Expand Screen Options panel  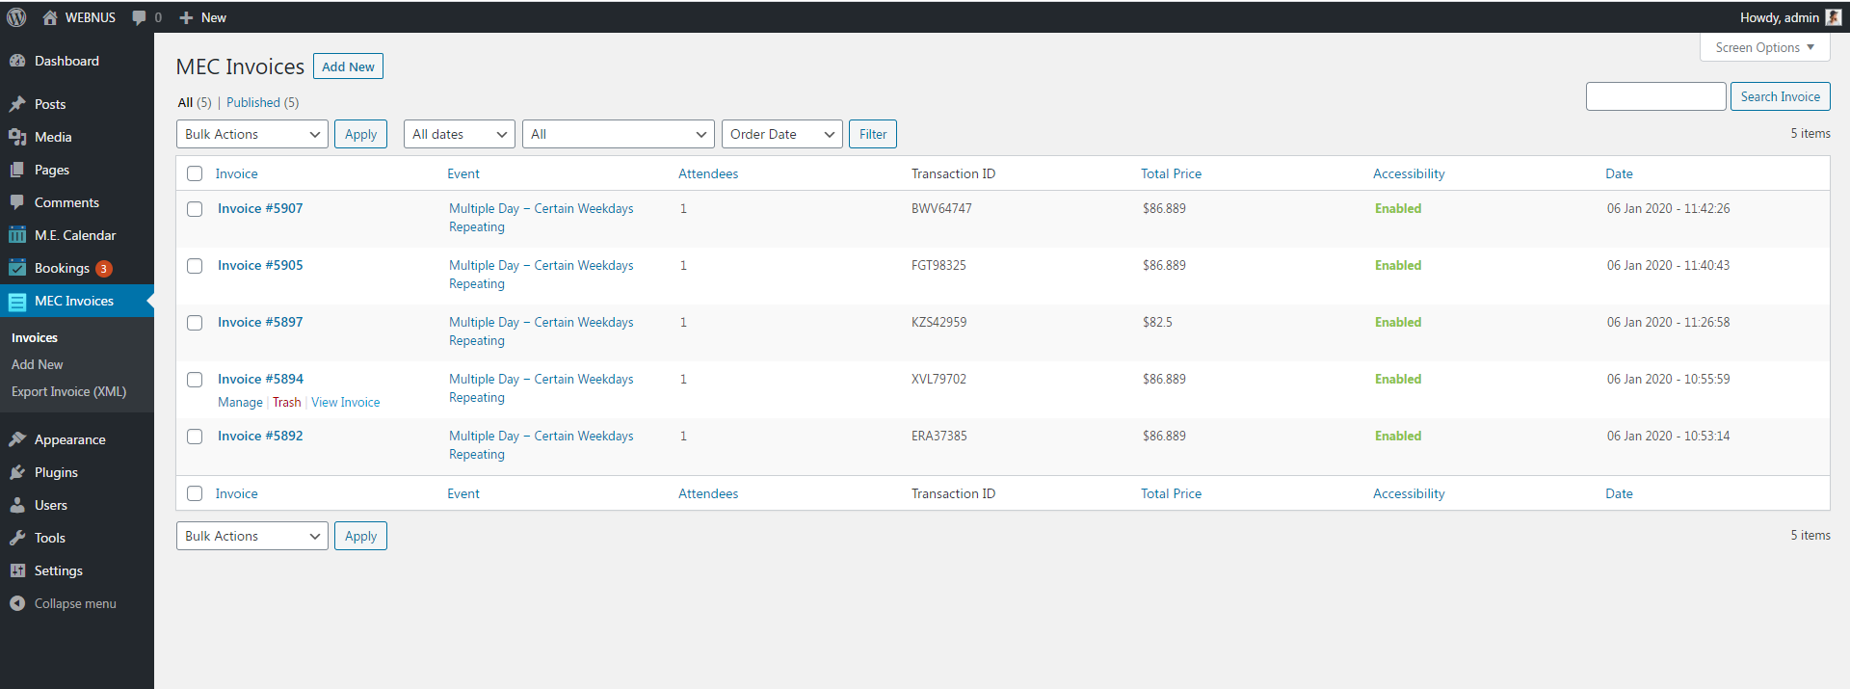[1764, 47]
